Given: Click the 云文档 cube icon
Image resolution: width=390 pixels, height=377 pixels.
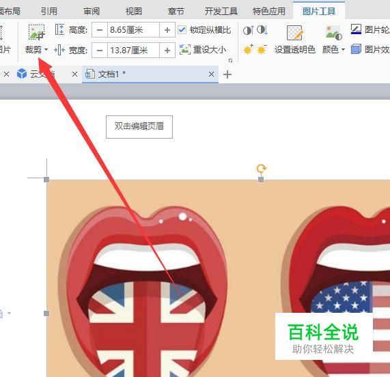Looking at the screenshot, I should tap(22, 74).
